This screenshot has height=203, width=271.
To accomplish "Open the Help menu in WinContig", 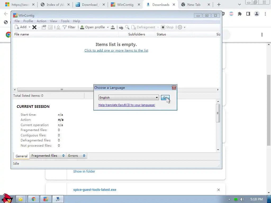I will (x=76, y=21).
